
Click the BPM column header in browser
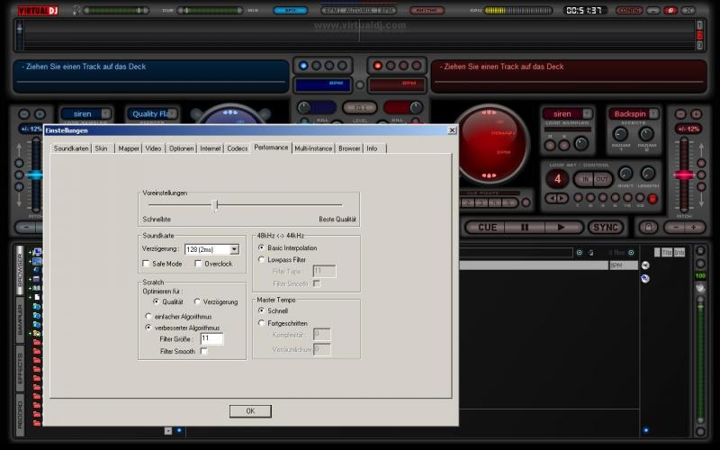623,265
